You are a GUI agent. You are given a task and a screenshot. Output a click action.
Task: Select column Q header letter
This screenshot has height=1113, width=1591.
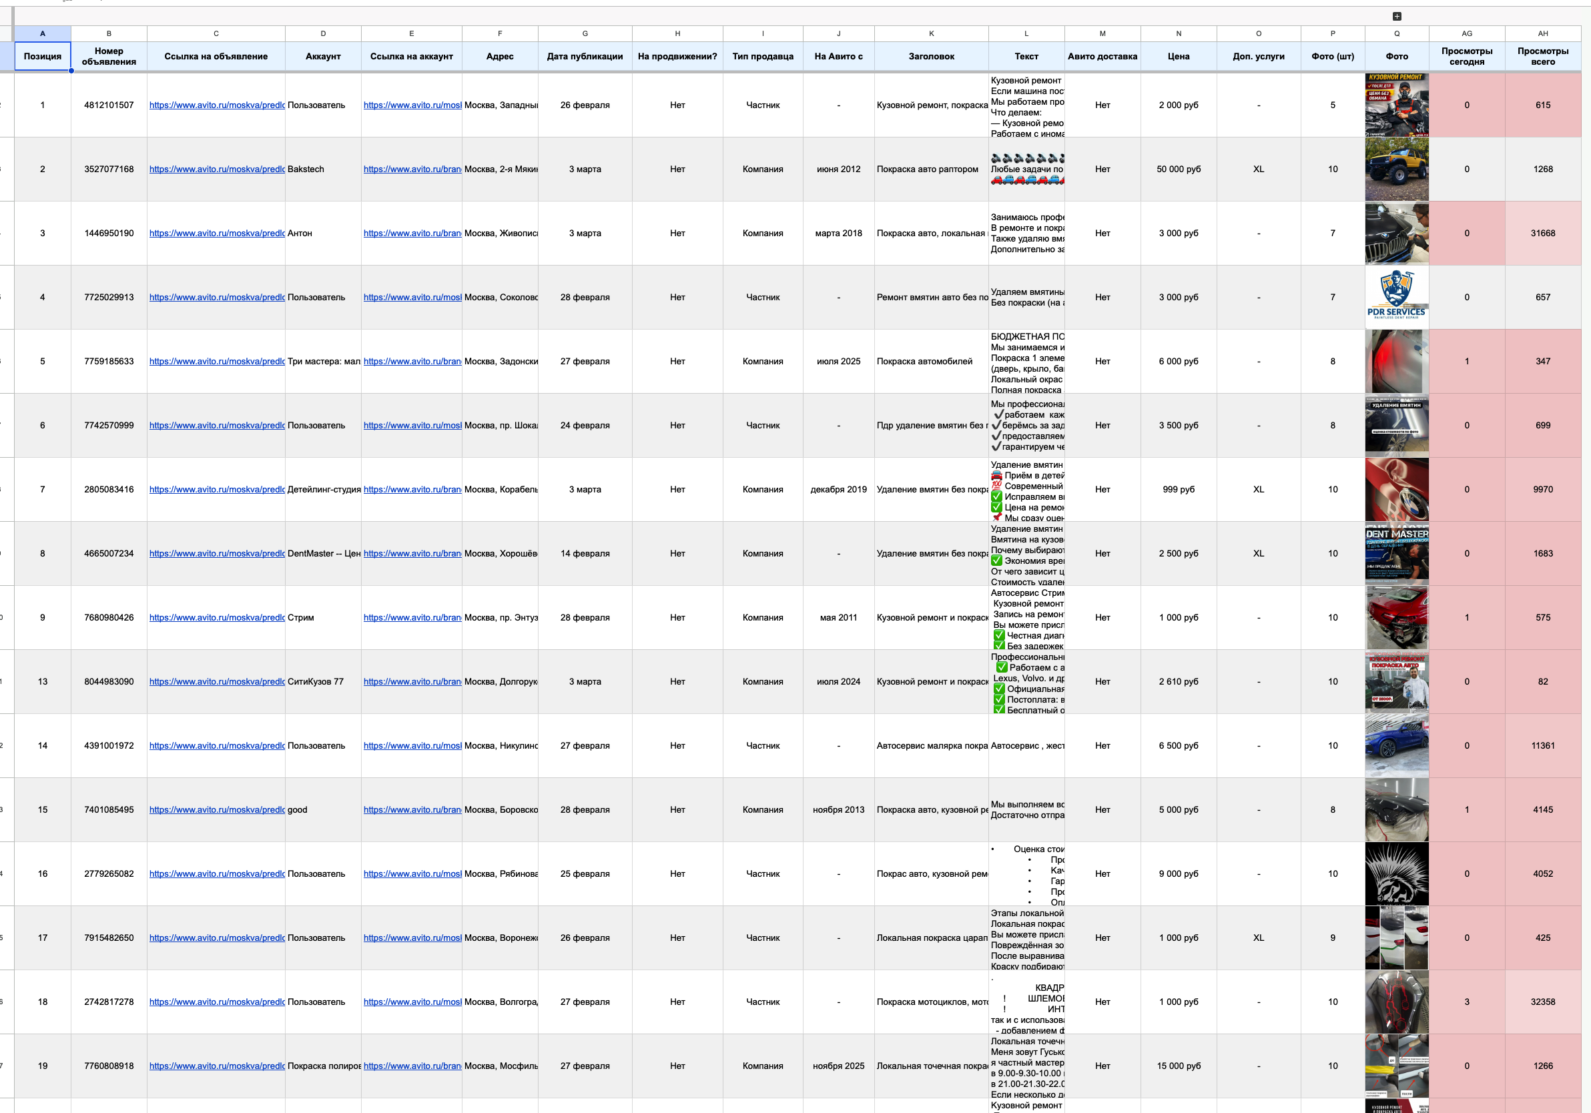1396,33
